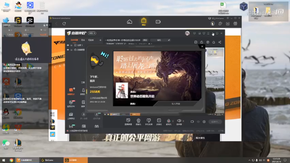290x163 pixels.
Task: Select the orange highlighted scene tab
Action: click(x=74, y=40)
